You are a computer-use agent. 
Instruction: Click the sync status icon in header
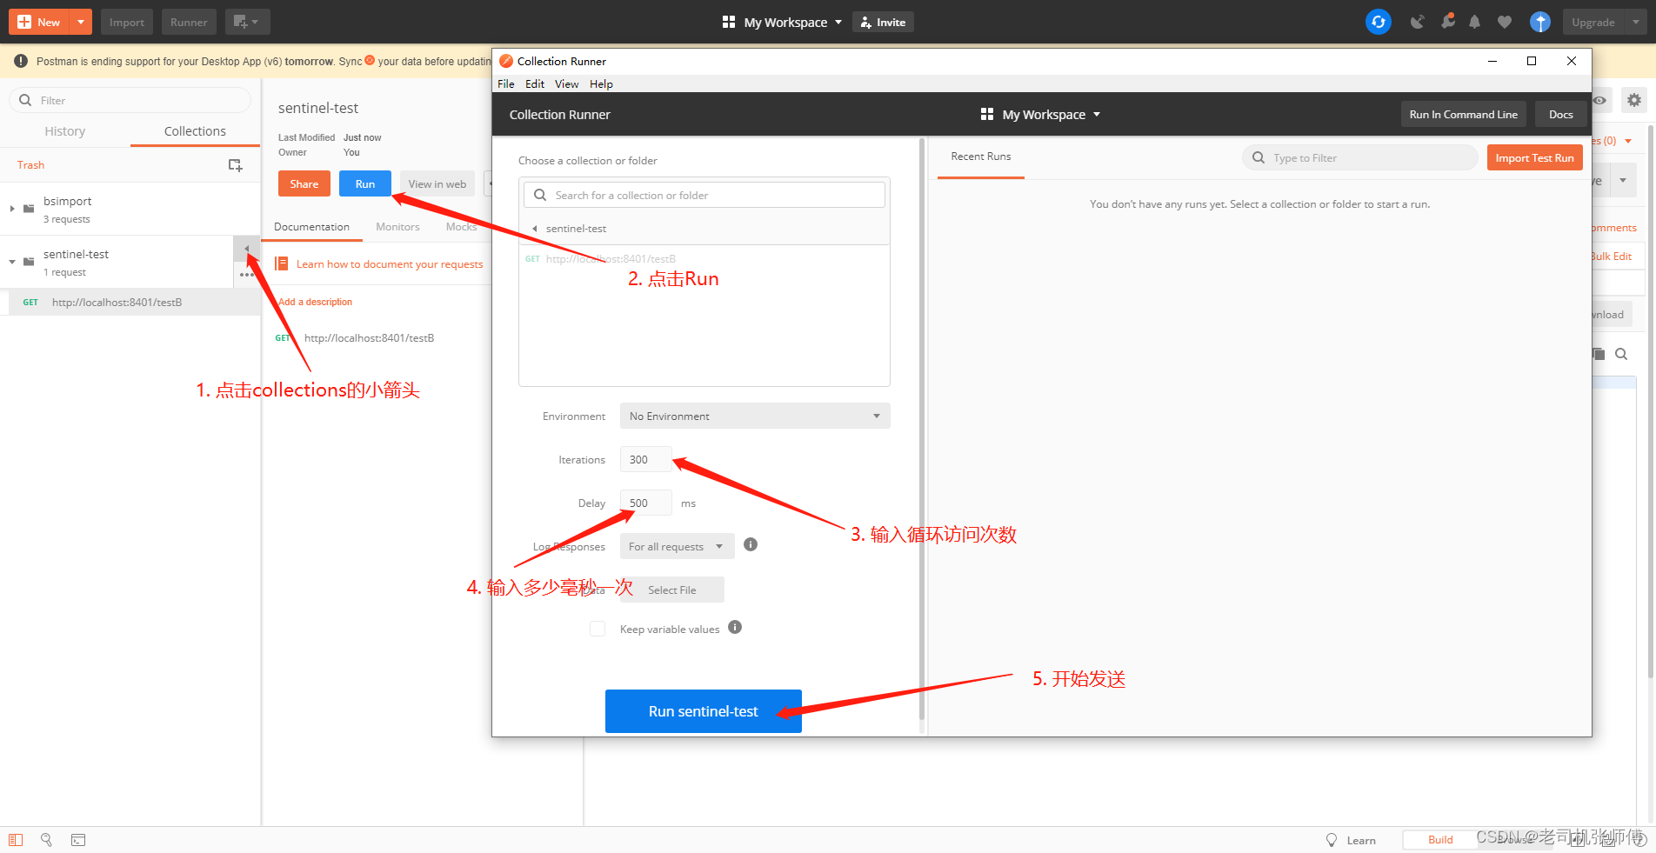pos(1379,22)
